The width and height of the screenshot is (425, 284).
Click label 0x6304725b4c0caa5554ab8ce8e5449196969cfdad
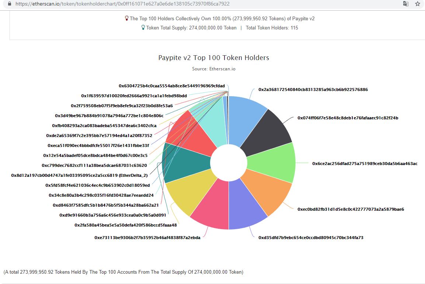pyautogui.click(x=172, y=86)
